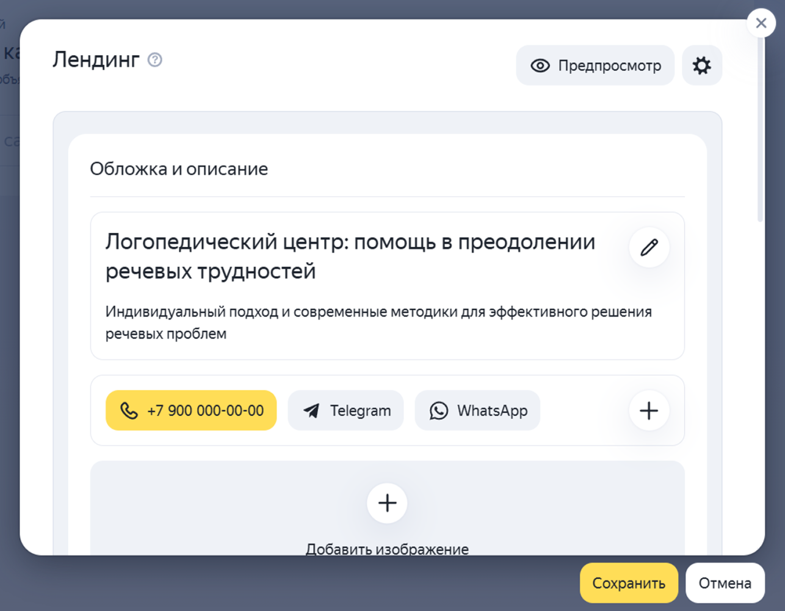
Task: Open the WhatsApp contact option
Action: pos(477,411)
